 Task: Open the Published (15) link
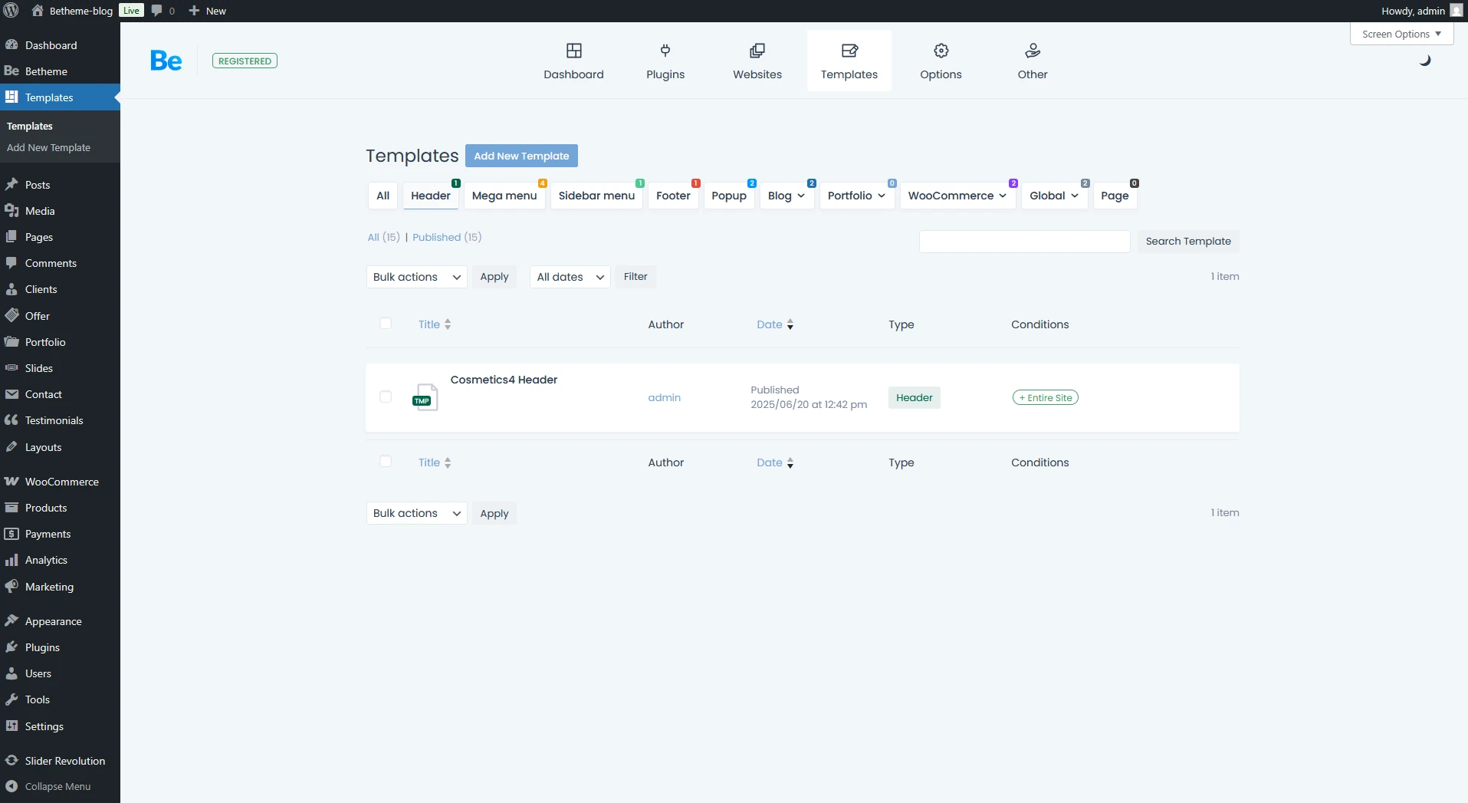tap(446, 237)
